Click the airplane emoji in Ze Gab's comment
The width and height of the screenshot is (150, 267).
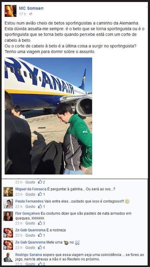tap(77, 243)
